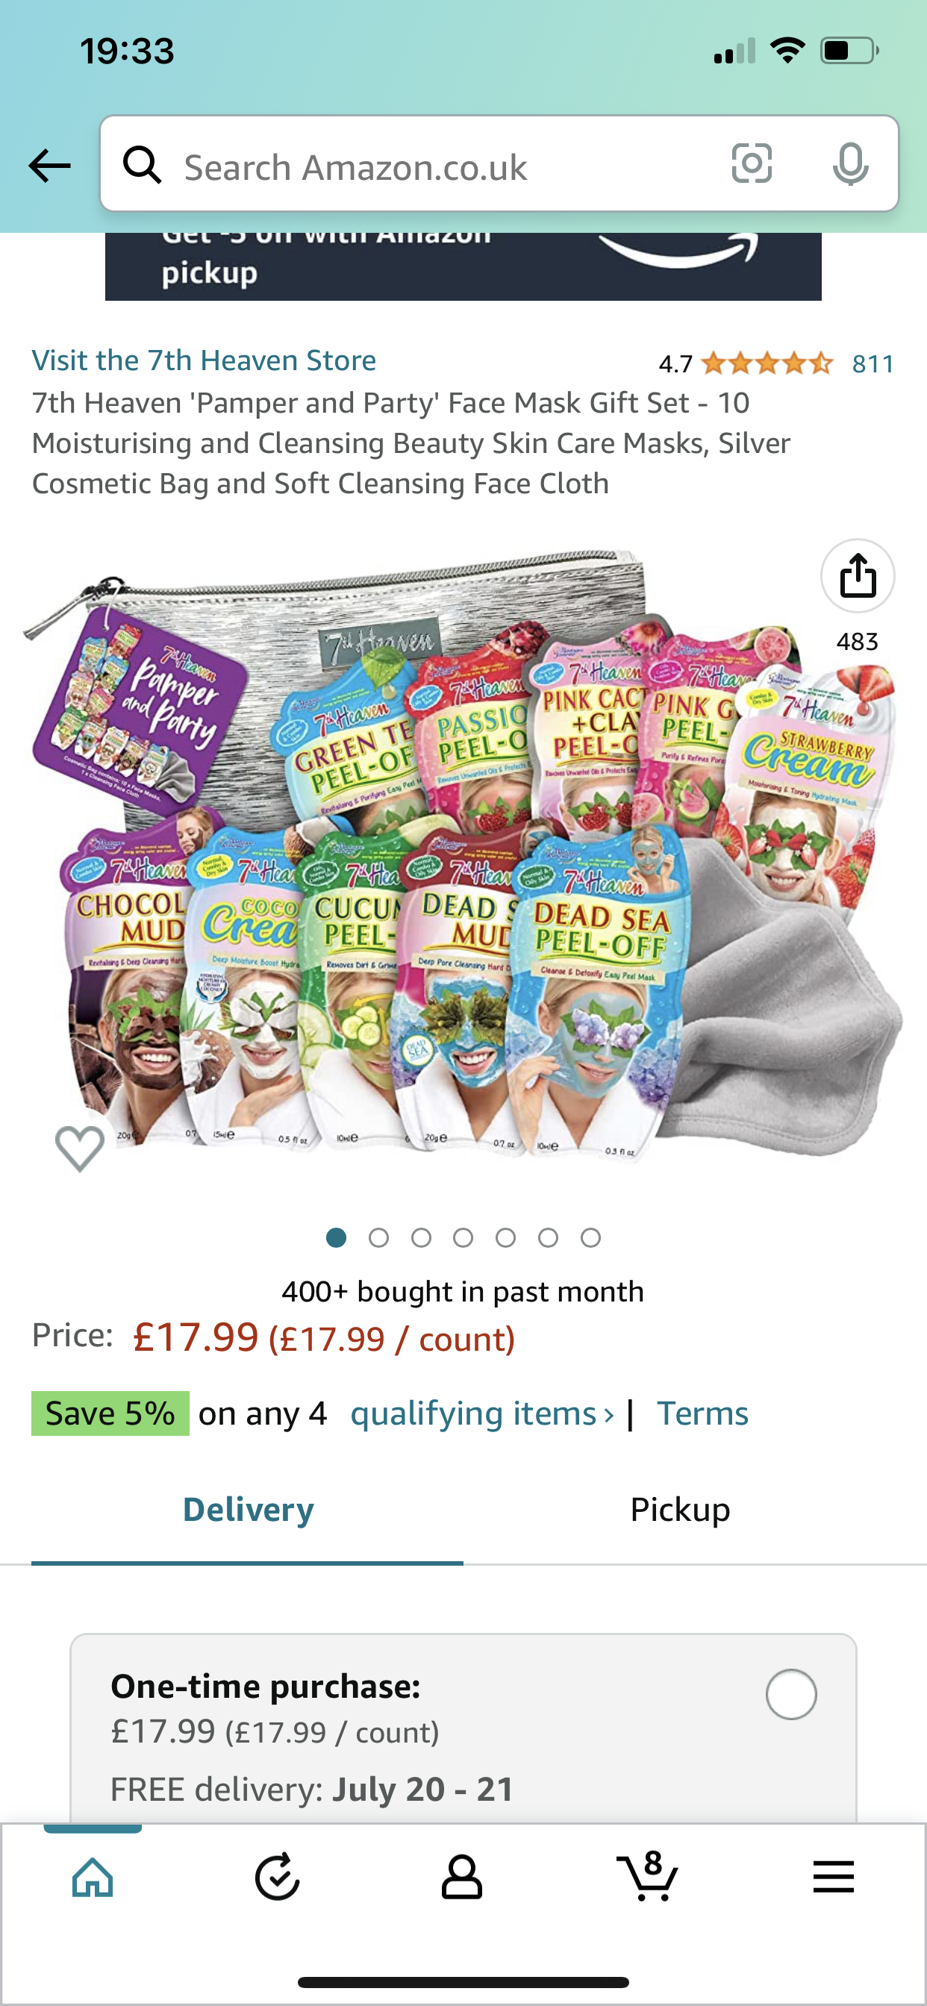The width and height of the screenshot is (927, 2006).
Task: Open the 811 star ratings
Action: point(873,363)
